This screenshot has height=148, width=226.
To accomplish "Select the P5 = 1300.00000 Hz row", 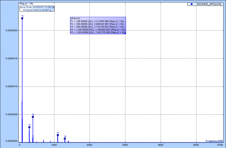I will point(97,33).
